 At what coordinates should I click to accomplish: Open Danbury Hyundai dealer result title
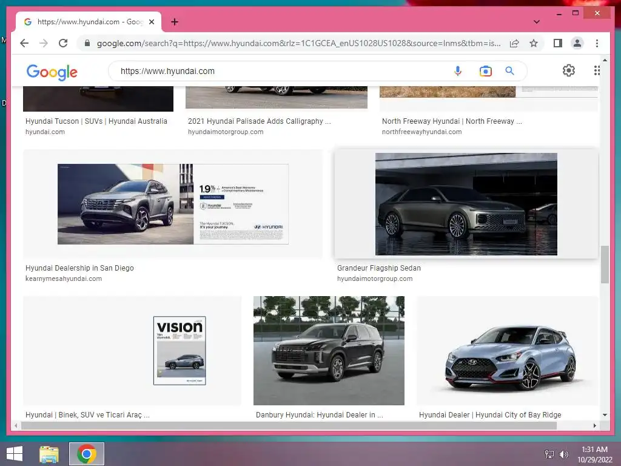click(x=319, y=415)
